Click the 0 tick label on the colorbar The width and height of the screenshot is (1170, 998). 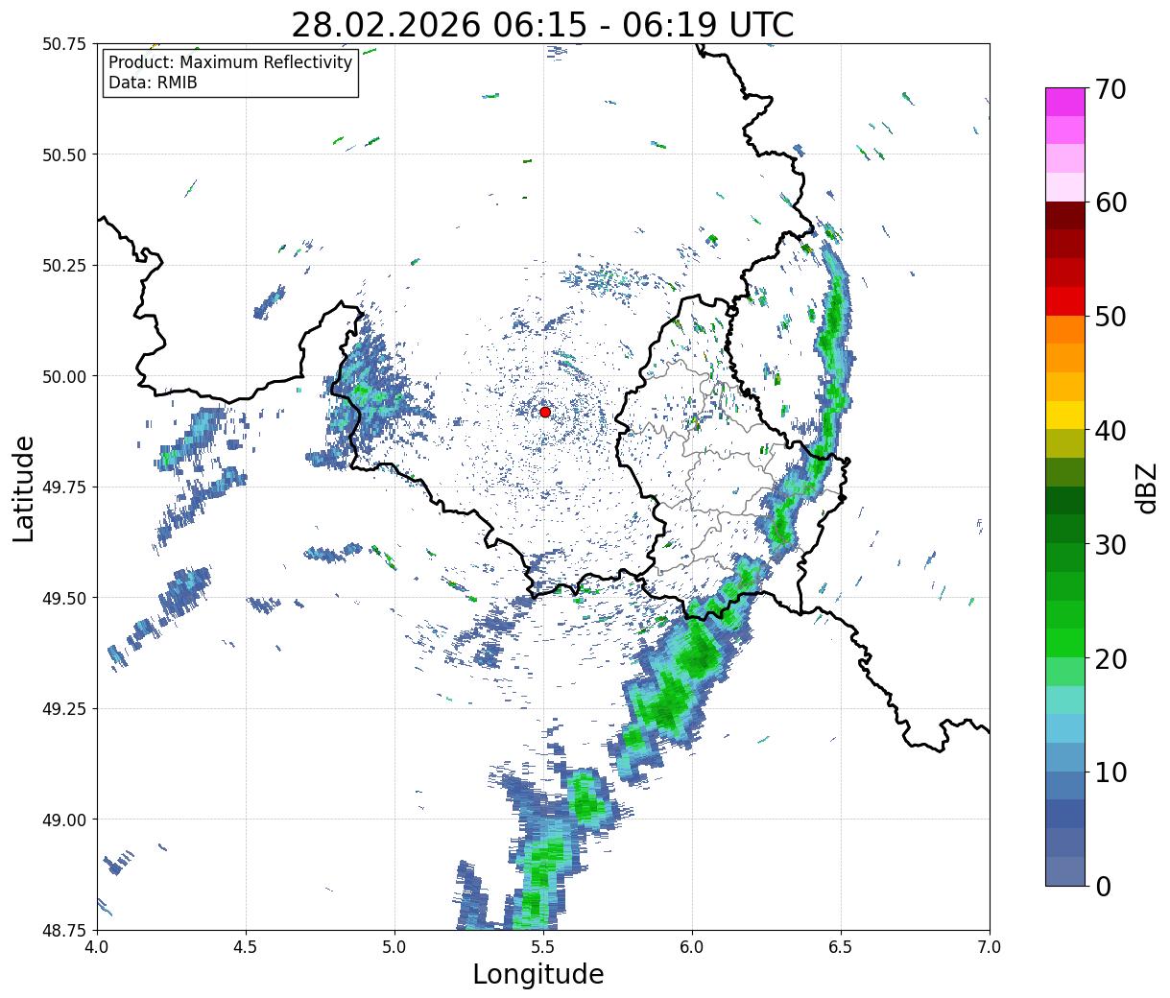(1103, 887)
